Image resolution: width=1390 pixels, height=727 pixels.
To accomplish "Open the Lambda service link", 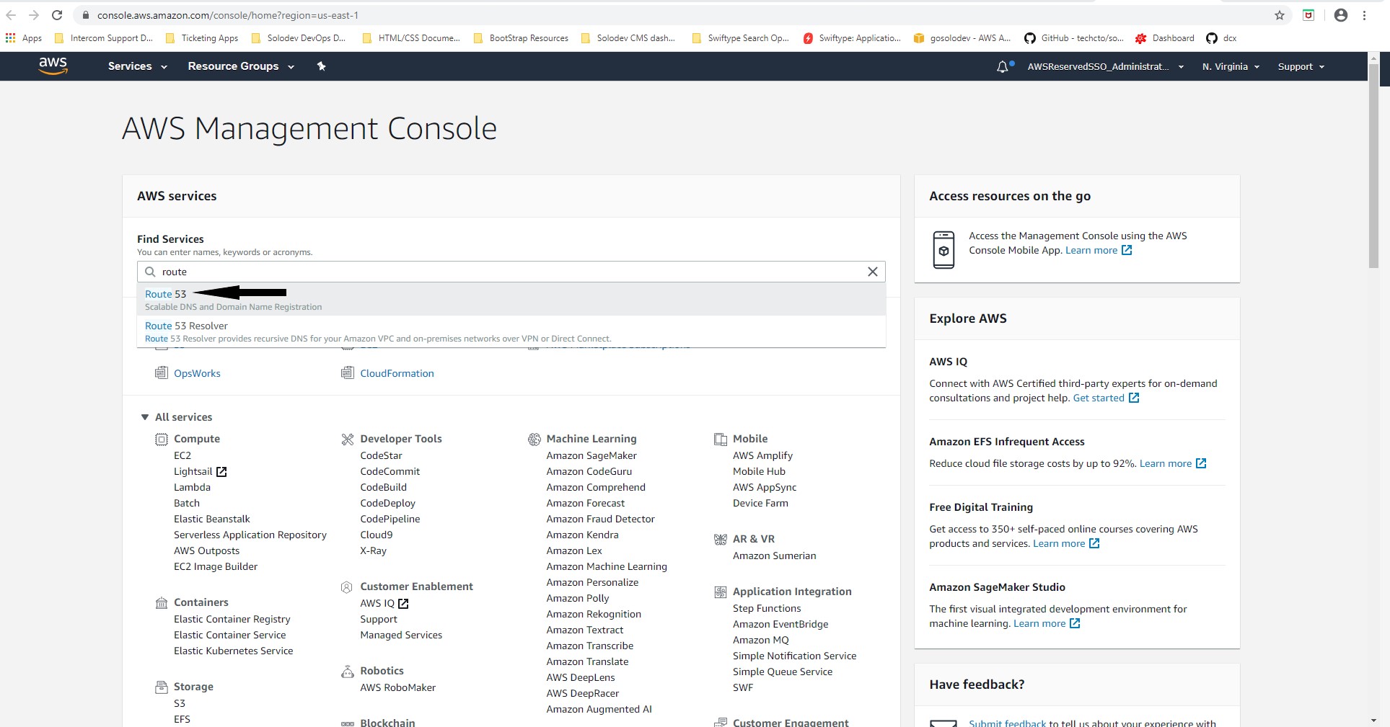I will pyautogui.click(x=192, y=487).
